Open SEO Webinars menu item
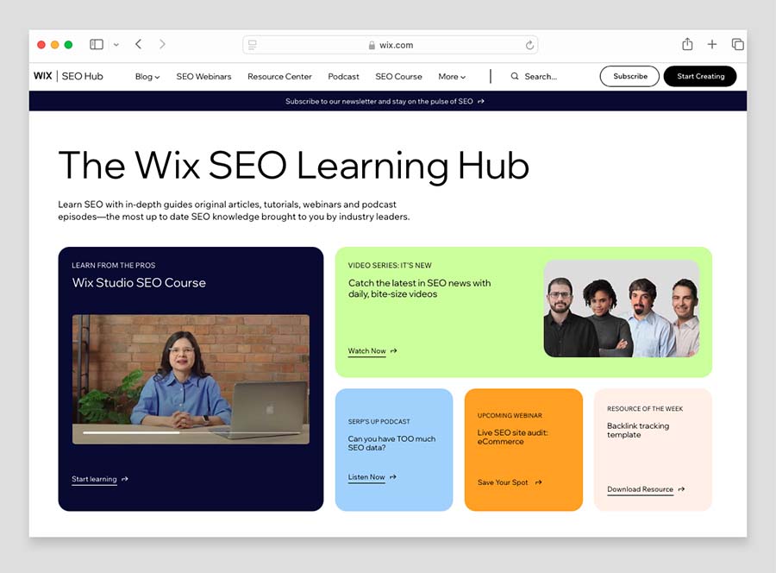The width and height of the screenshot is (776, 573). (203, 77)
